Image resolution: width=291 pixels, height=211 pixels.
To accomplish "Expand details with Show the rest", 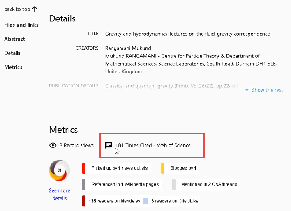I will [x=267, y=90].
